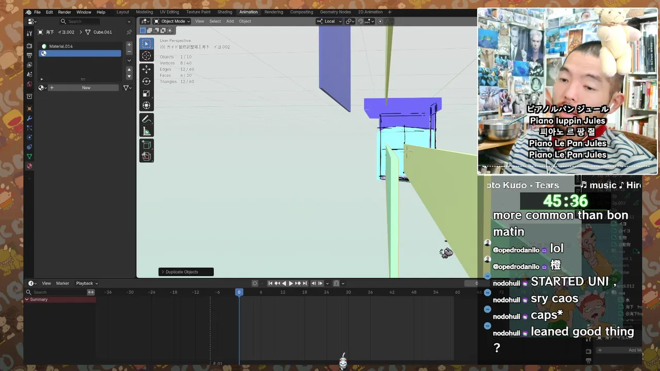This screenshot has height=371, width=660.
Task: Add a new material slot
Action: point(129,45)
